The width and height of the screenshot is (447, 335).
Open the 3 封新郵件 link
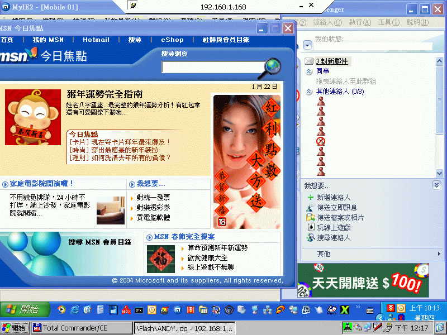coord(332,61)
